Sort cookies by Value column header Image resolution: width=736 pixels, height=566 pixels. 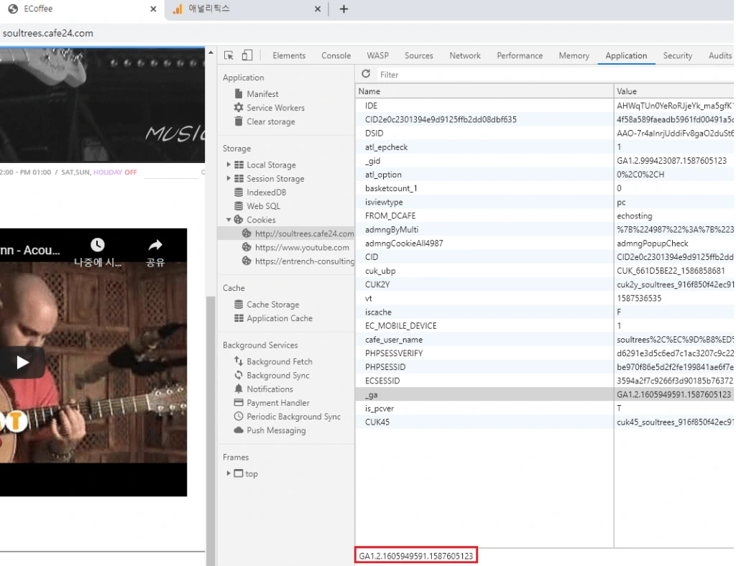click(x=674, y=91)
